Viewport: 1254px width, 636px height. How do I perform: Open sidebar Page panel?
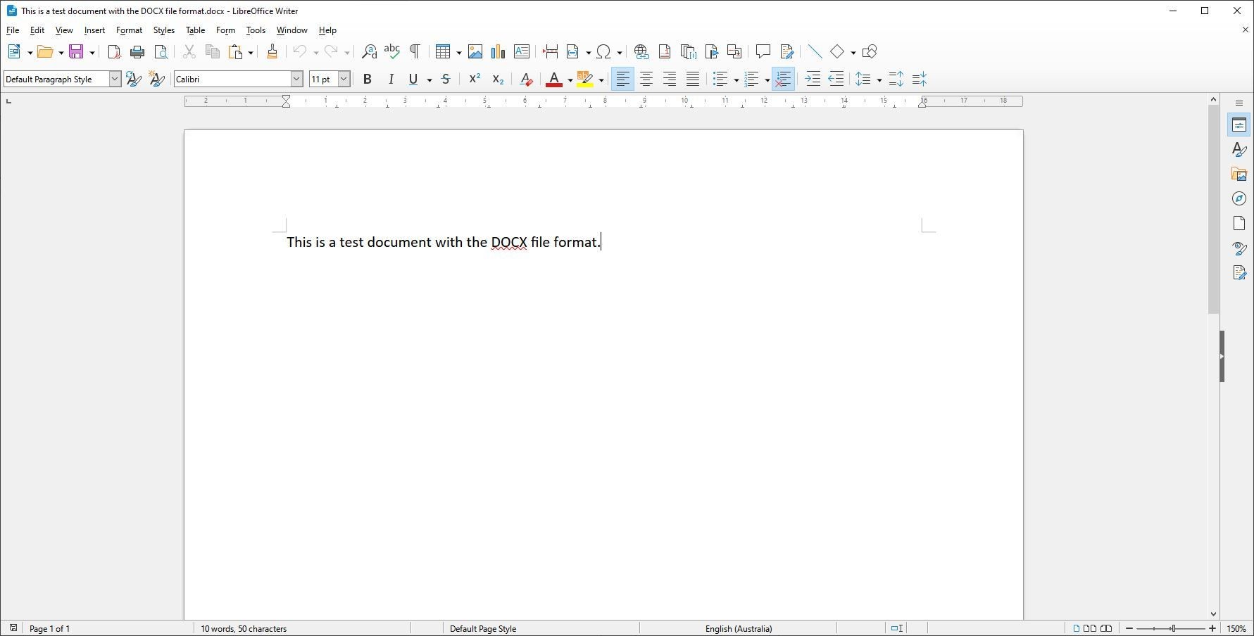click(x=1239, y=224)
